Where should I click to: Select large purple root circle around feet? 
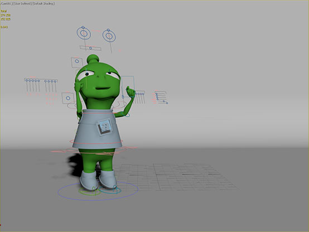98,191
